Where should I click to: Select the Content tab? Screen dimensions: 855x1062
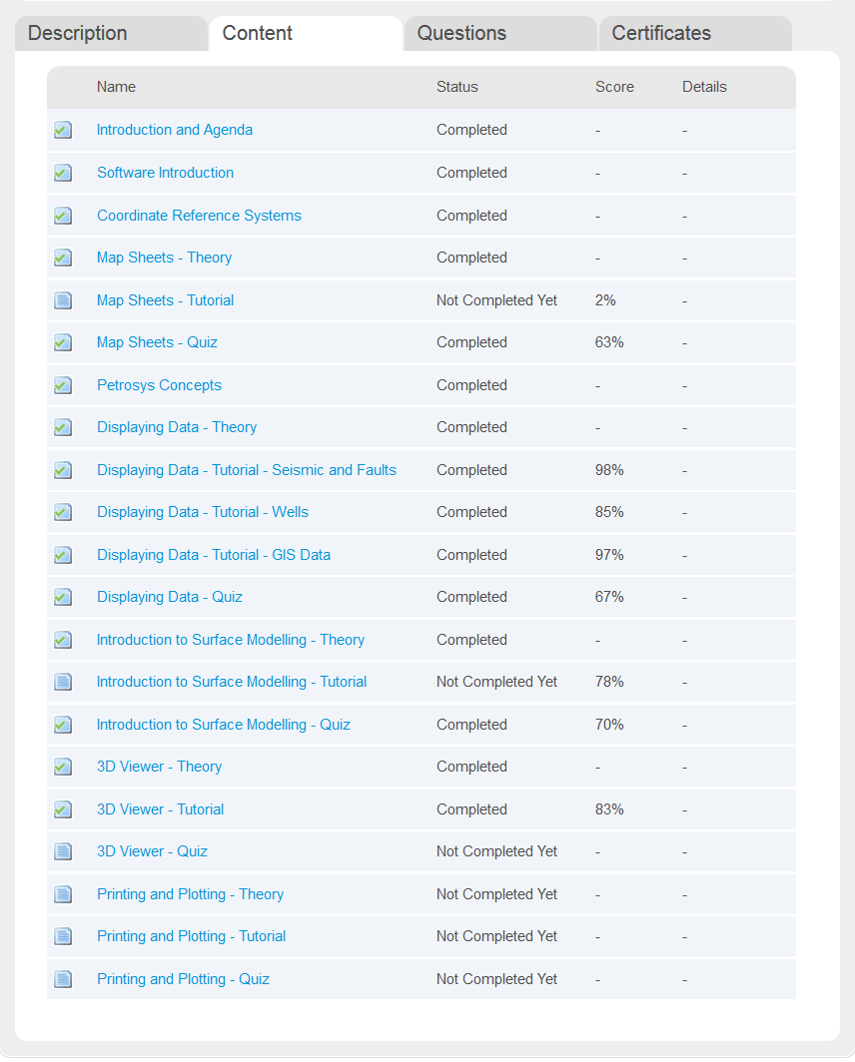(x=258, y=33)
